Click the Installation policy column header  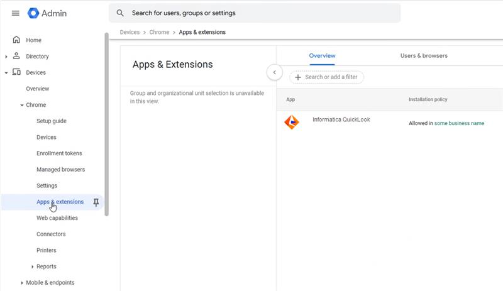tap(428, 99)
